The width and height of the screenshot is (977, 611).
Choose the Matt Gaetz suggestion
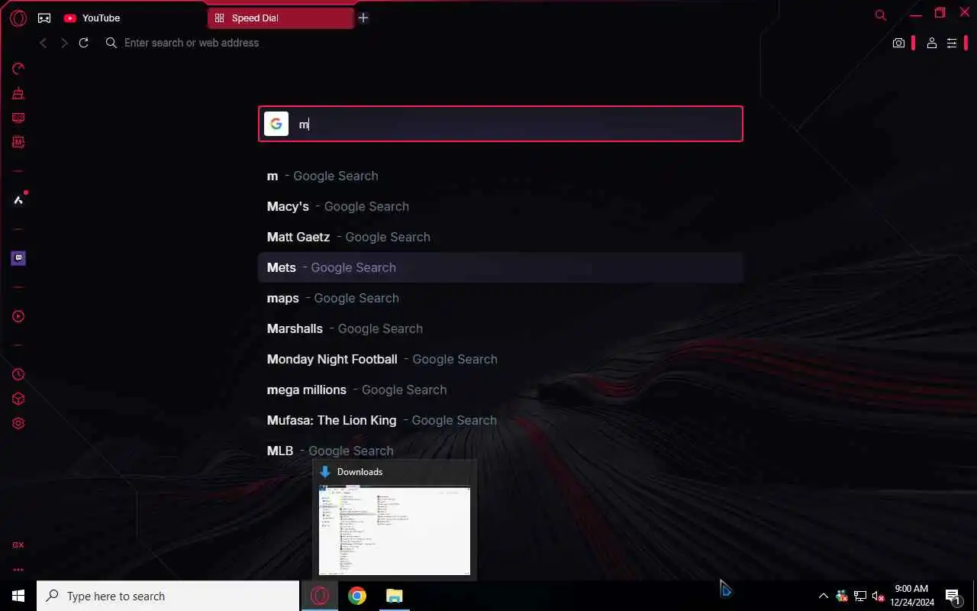pyautogui.click(x=501, y=237)
